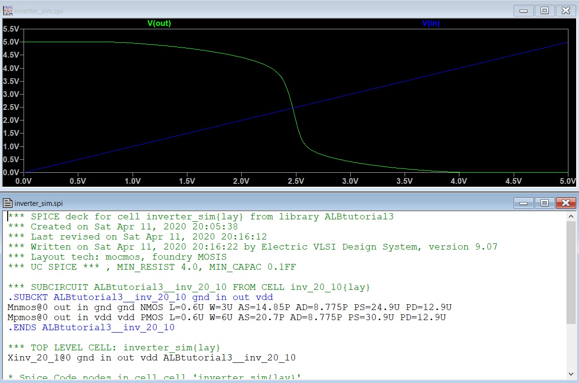The width and height of the screenshot is (579, 383).
Task: Maximize the waveform plot window
Action: point(544,11)
